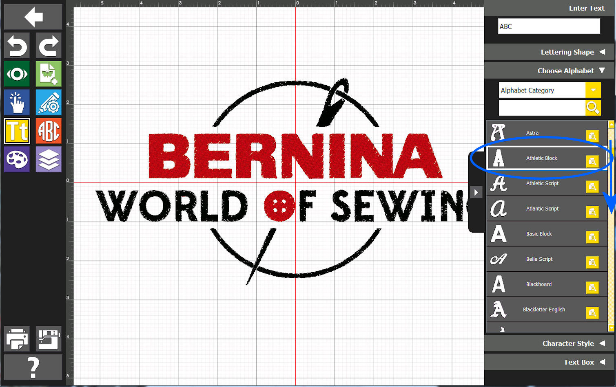616x387 pixels.
Task: Select the Athletic Script alphabet
Action: (547, 183)
